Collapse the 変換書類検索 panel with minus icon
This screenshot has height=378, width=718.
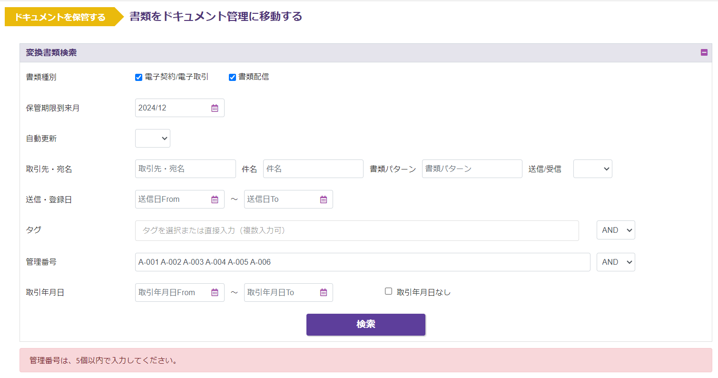704,53
